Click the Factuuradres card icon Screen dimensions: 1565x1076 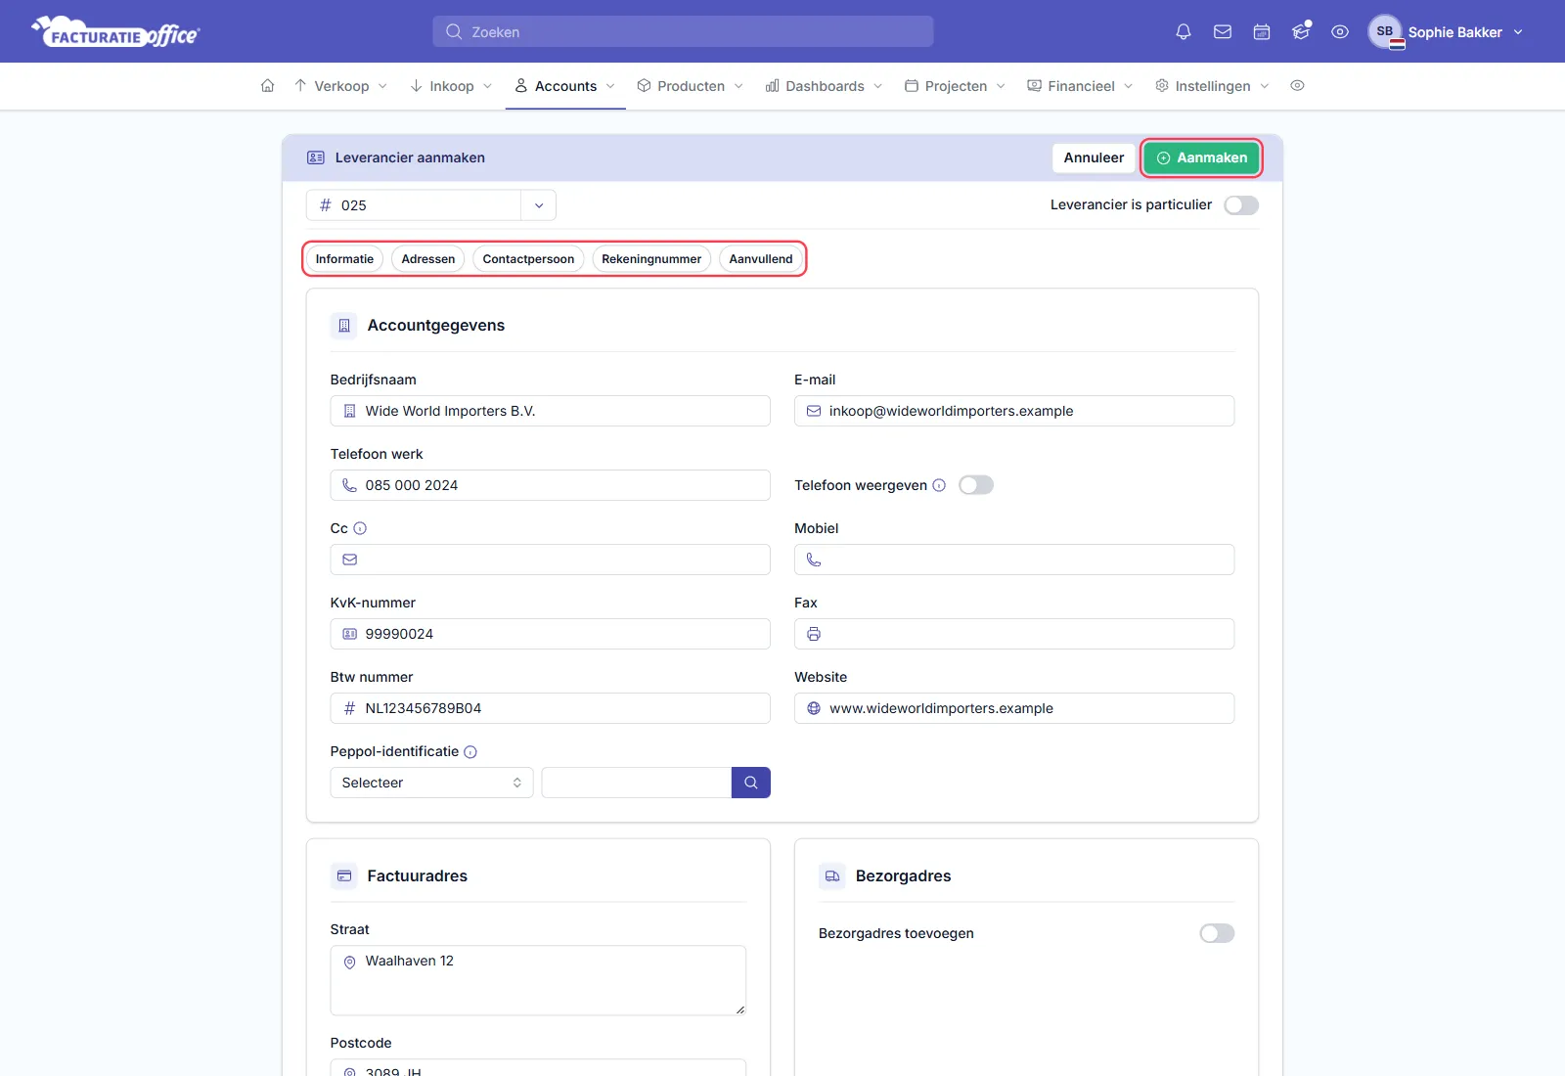coord(344,876)
